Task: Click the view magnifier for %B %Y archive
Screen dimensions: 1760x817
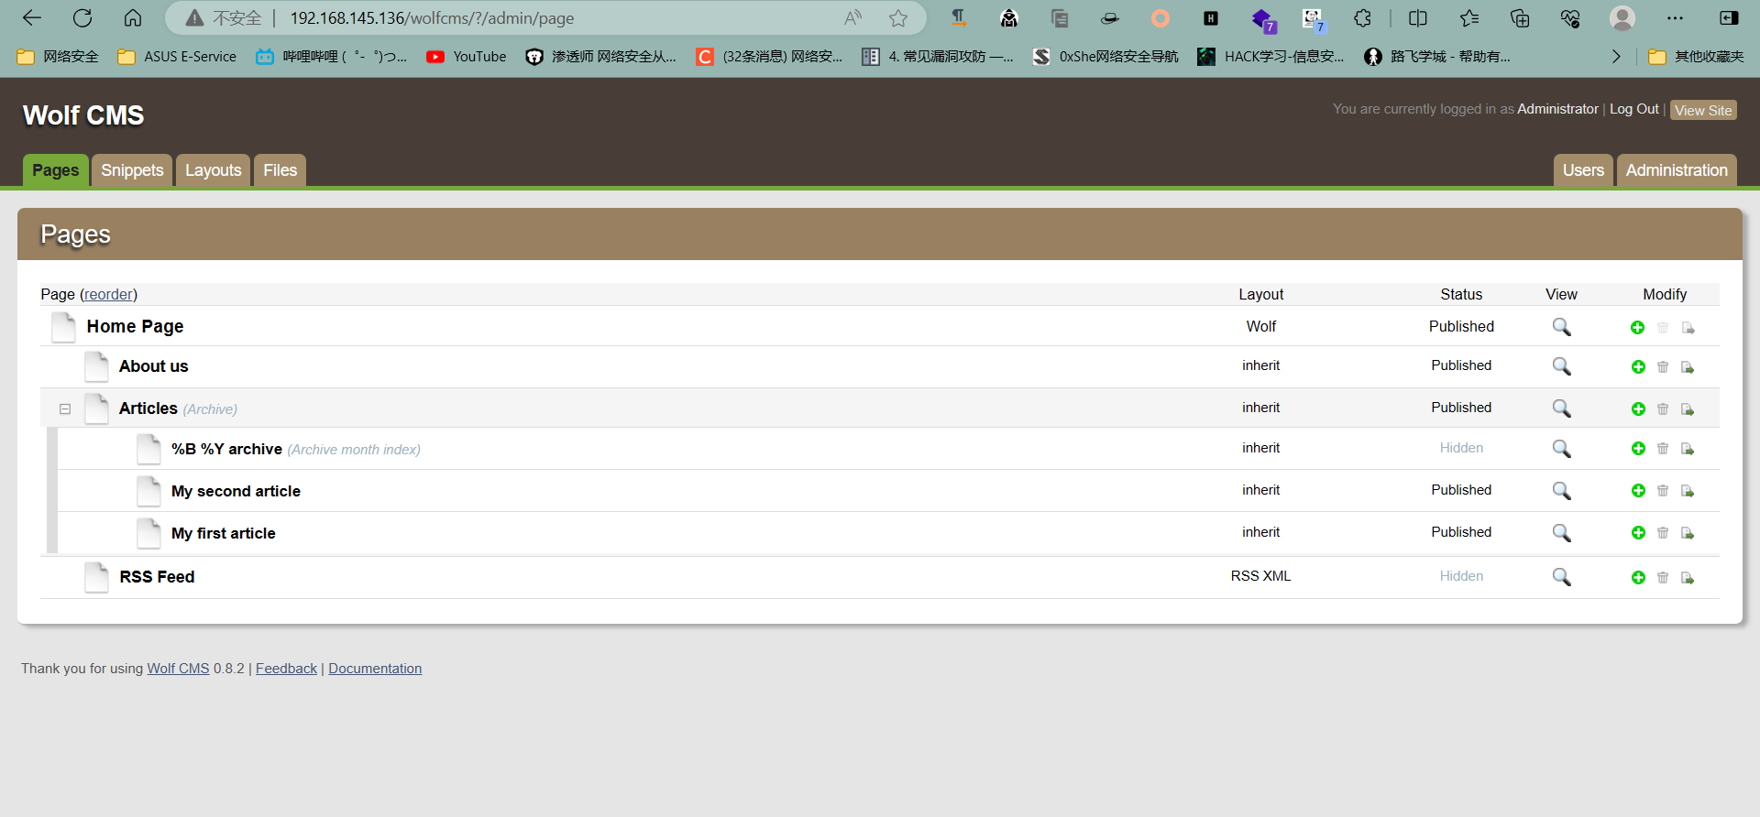Action: pos(1561,449)
